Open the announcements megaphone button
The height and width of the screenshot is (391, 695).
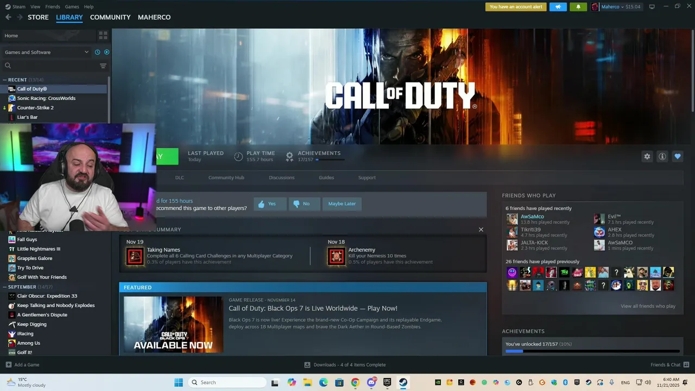pyautogui.click(x=558, y=7)
